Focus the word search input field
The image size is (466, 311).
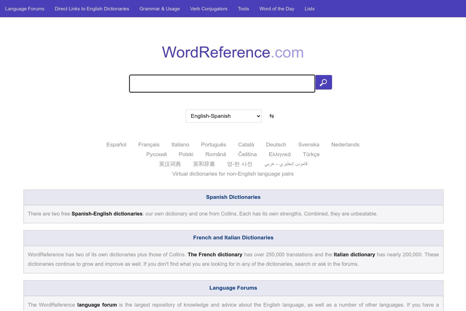coord(222,84)
